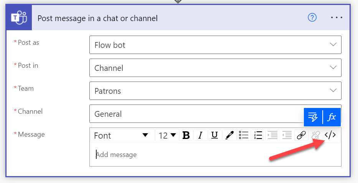
Task: Toggle underline formatting
Action: coord(214,135)
